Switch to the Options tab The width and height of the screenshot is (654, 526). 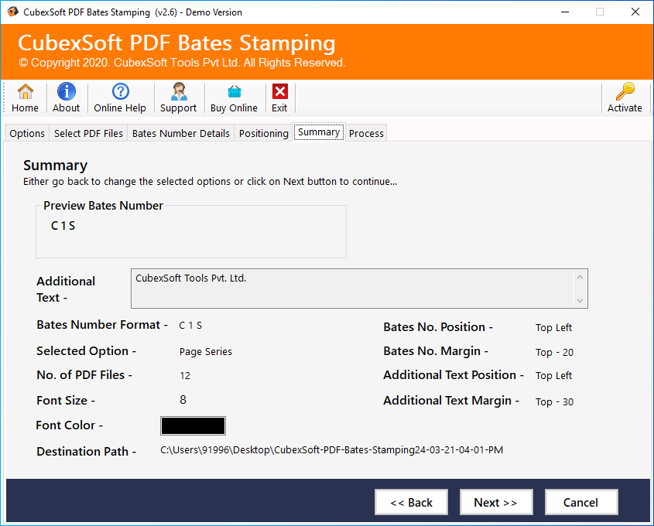point(27,133)
